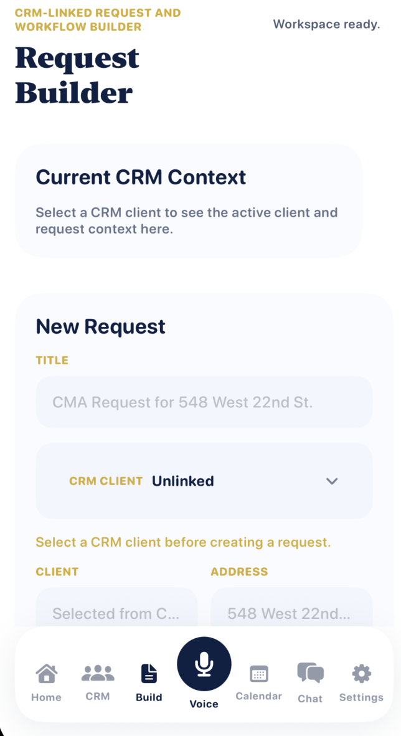Image resolution: width=401 pixels, height=736 pixels.
Task: Tap the Request Builder heading
Action: point(77,75)
